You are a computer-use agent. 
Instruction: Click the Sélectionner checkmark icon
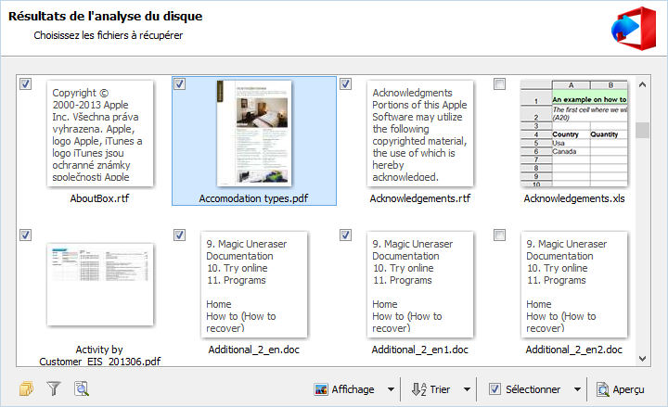(495, 389)
